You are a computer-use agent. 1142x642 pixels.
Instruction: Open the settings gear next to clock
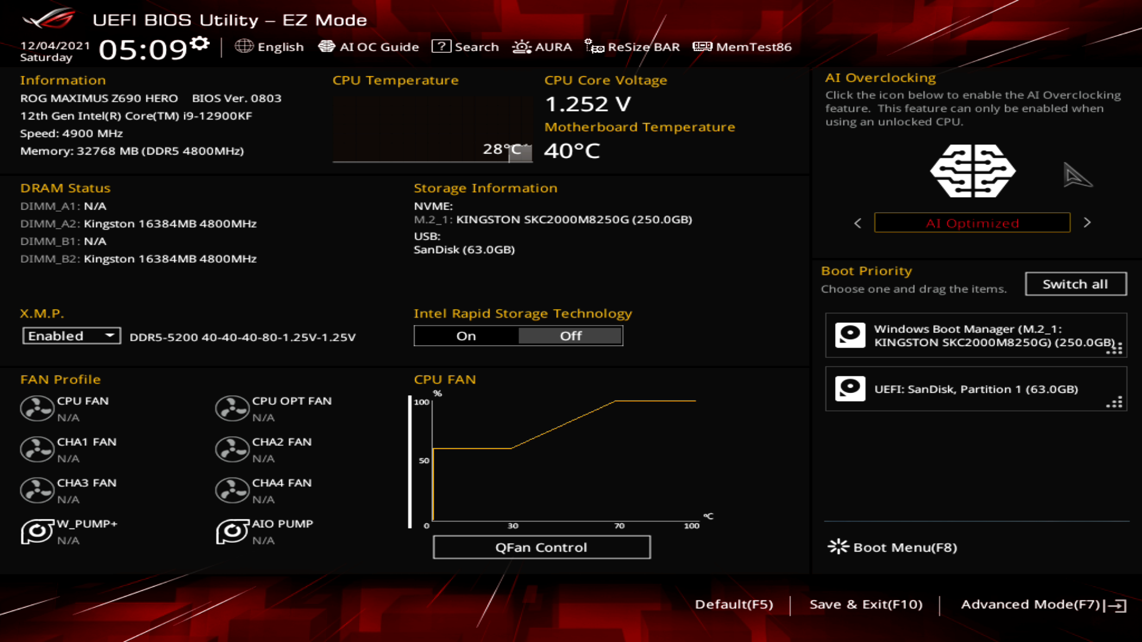(x=200, y=43)
